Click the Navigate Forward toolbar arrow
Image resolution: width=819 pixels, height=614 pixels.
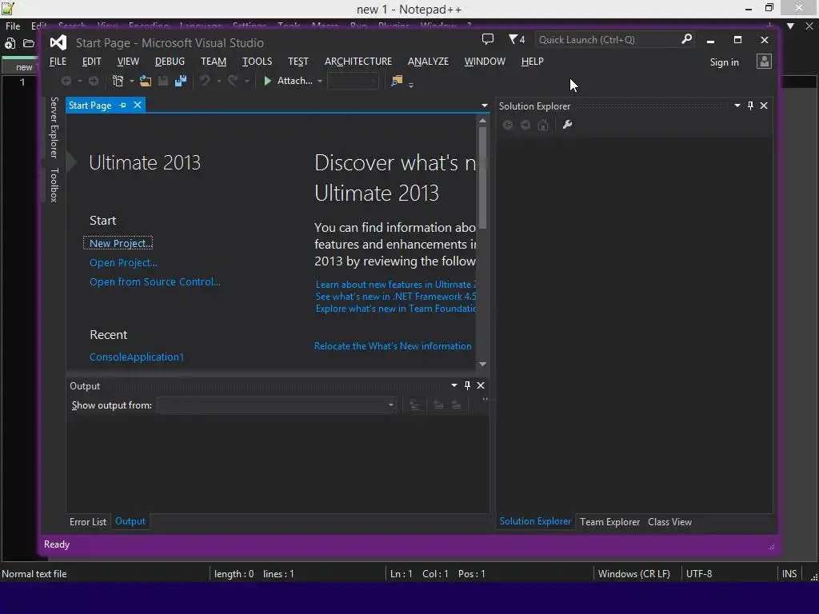(x=94, y=81)
